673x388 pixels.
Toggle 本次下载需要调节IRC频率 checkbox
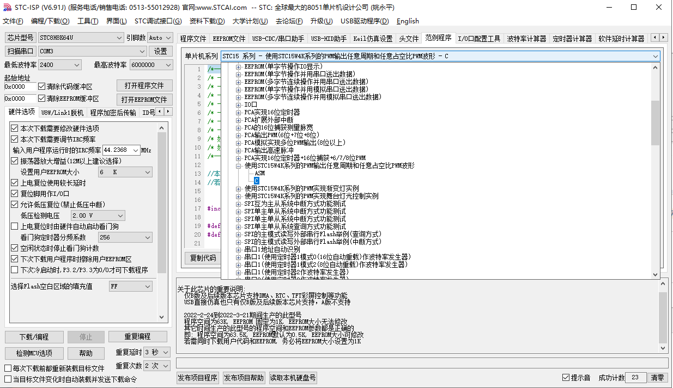coord(15,139)
